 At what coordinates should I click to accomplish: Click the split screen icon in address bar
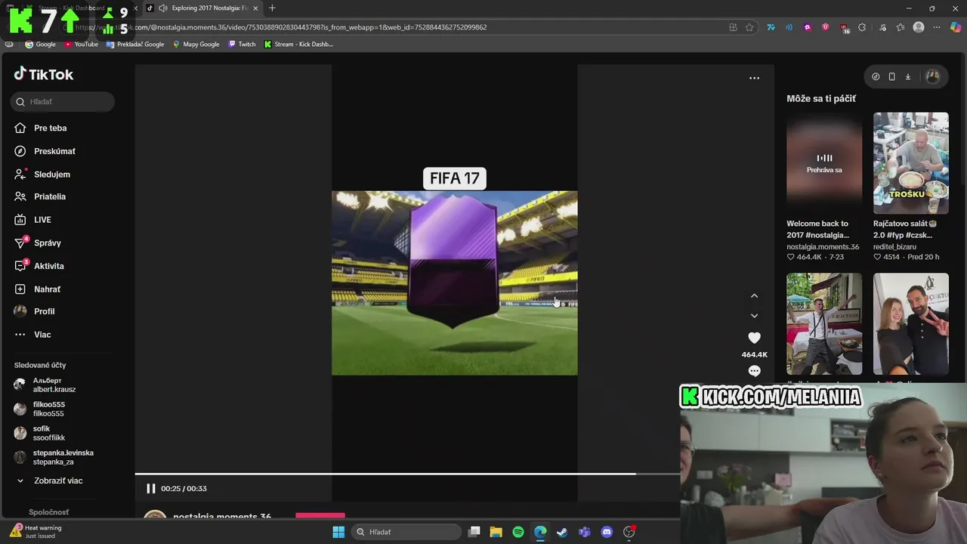(x=733, y=27)
